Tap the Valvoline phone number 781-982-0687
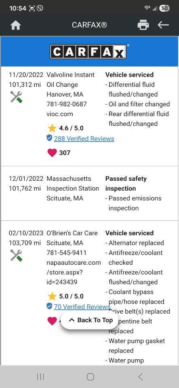The image size is (179, 388). [x=67, y=104]
